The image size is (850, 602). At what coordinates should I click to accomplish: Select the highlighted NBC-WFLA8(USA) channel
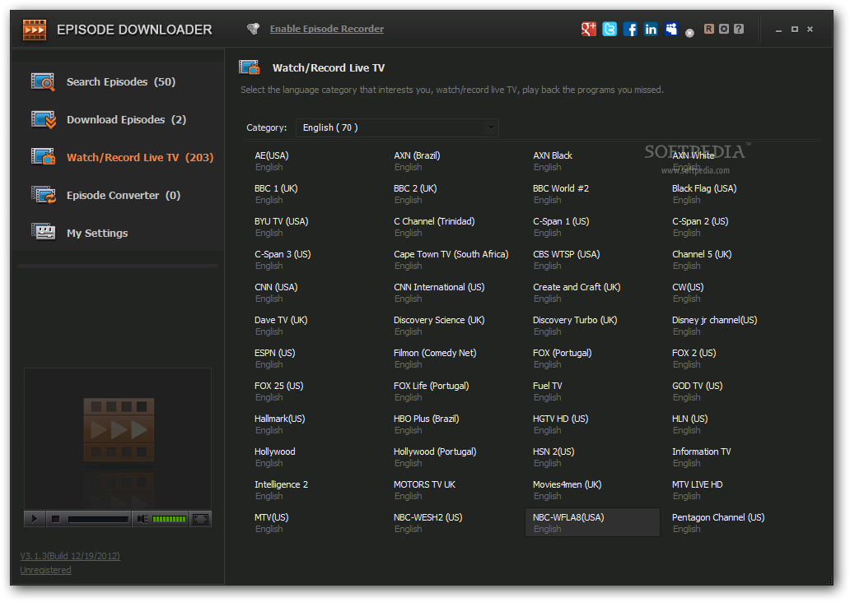pyautogui.click(x=592, y=522)
